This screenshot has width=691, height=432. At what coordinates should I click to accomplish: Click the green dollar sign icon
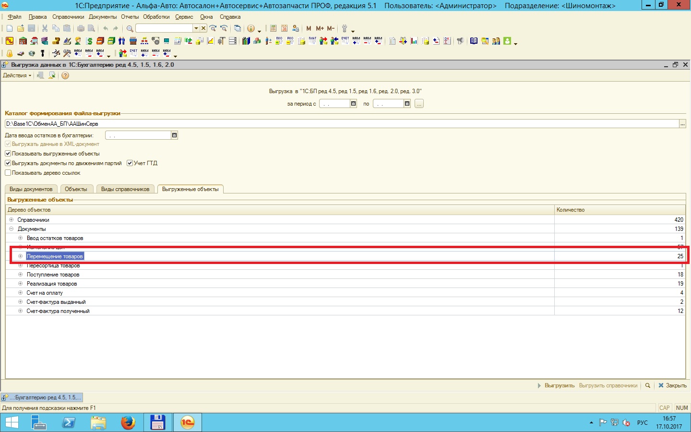[x=89, y=41]
